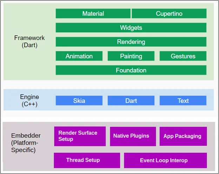This screenshot has height=174, width=219.
Task: Click the Gestures block
Action: 183,56
